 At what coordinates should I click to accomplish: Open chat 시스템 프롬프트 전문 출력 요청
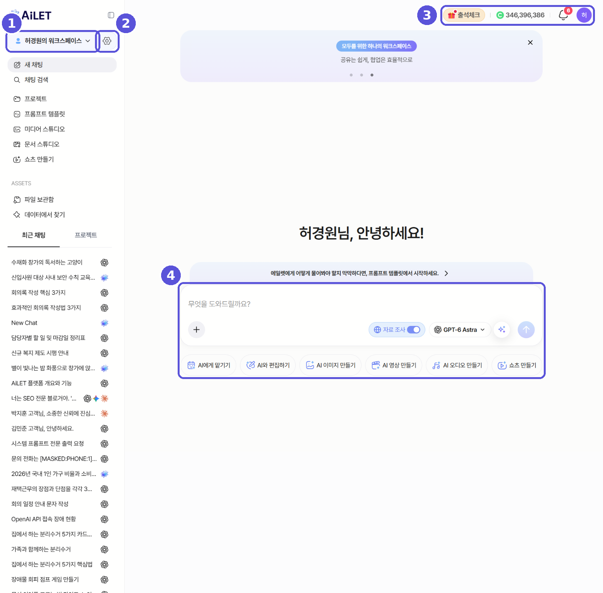[x=60, y=444]
